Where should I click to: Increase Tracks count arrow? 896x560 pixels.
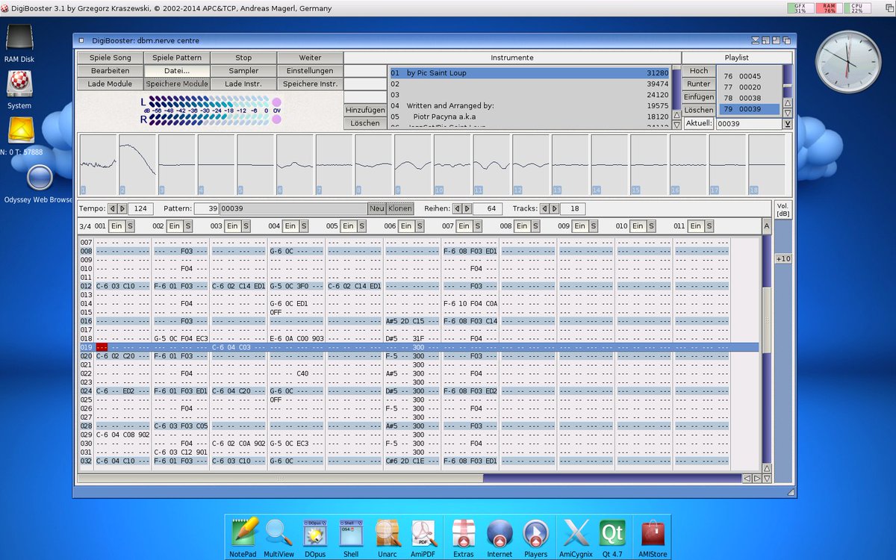tap(555, 209)
